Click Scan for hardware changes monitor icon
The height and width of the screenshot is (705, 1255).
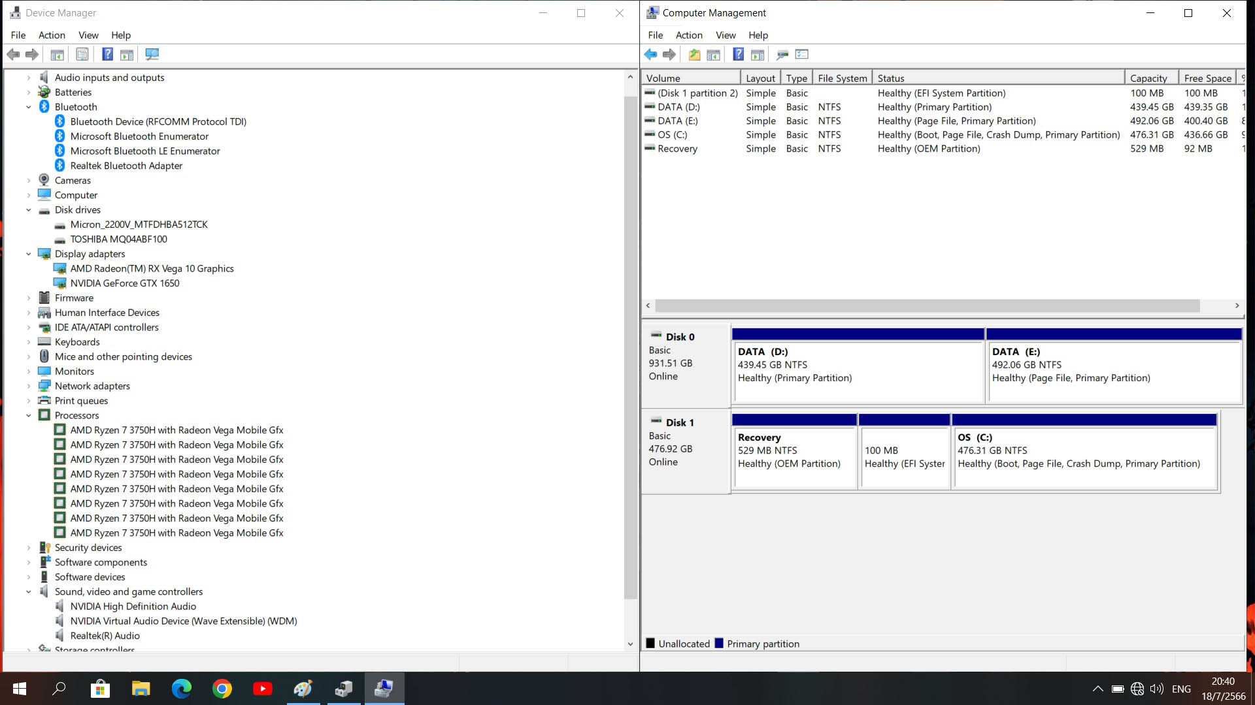[152, 54]
